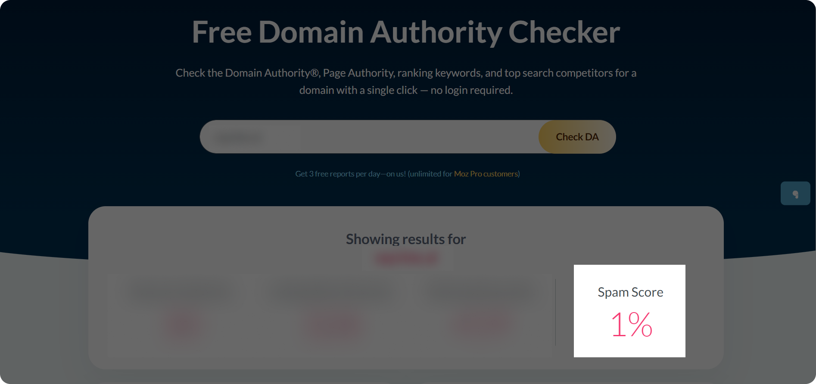This screenshot has height=384, width=816.
Task: Click the 'Get 3 free reports per day' text
Action: [350, 174]
